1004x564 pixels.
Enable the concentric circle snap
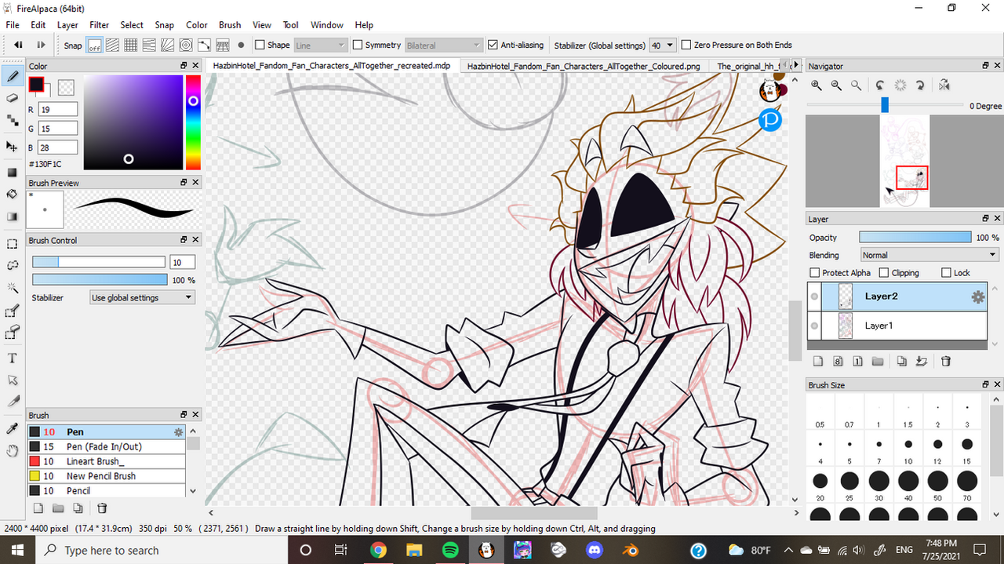[x=186, y=45]
